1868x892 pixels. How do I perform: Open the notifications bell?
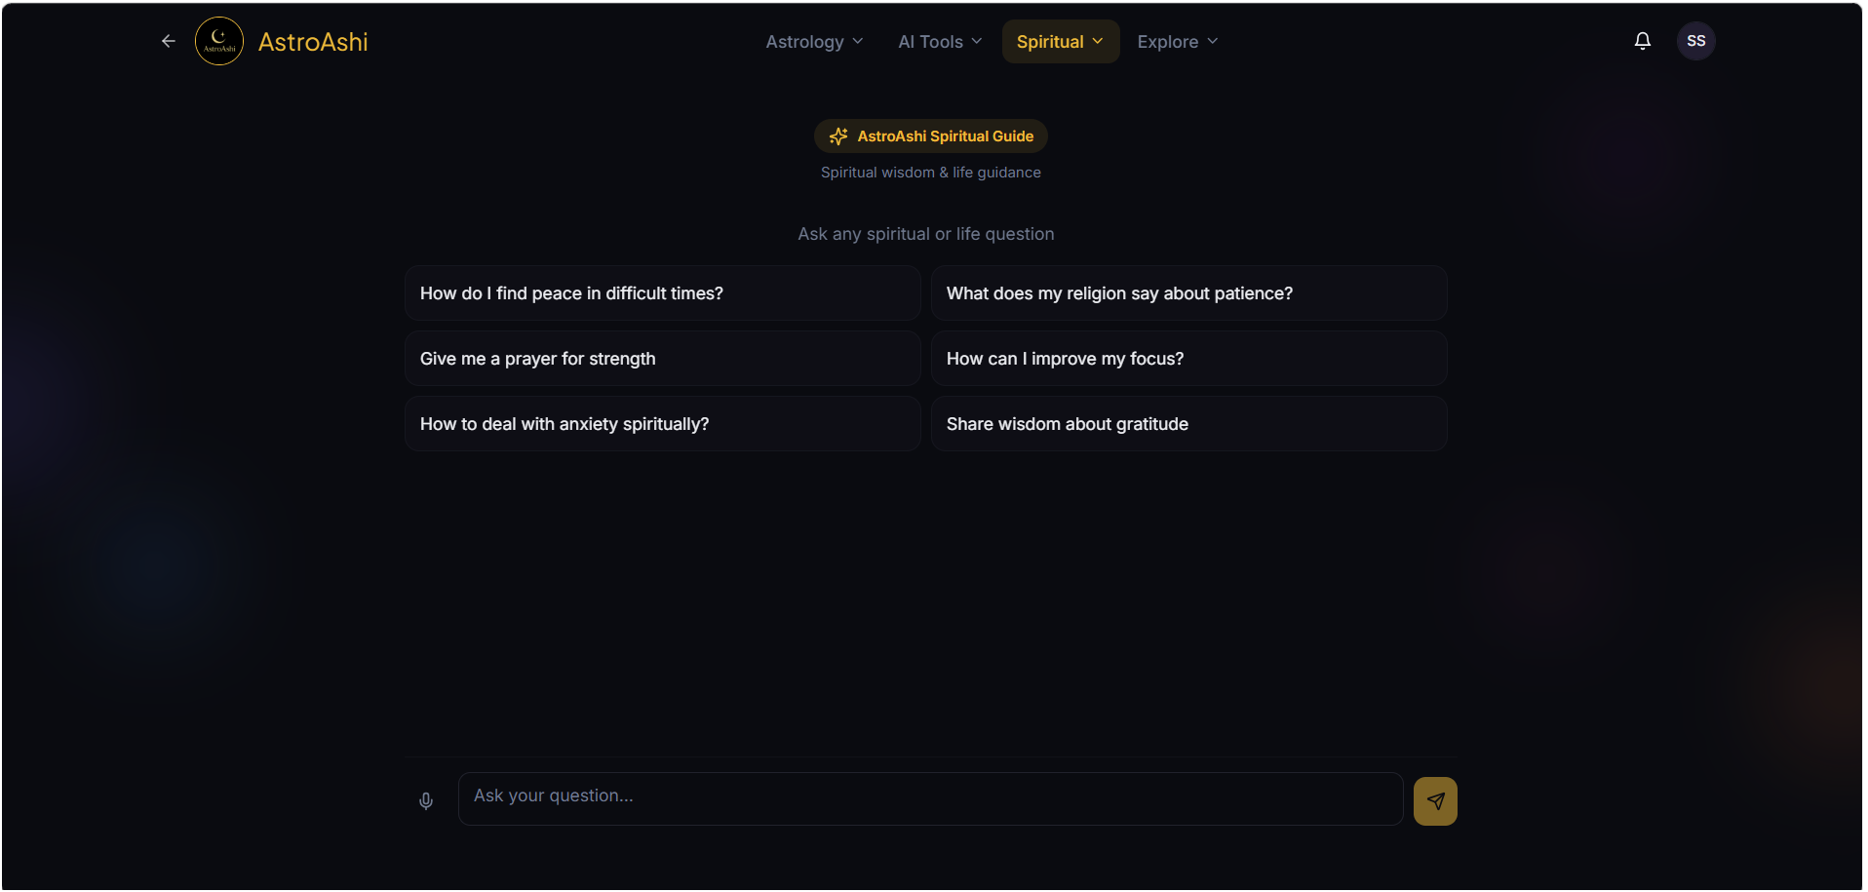coord(1643,41)
